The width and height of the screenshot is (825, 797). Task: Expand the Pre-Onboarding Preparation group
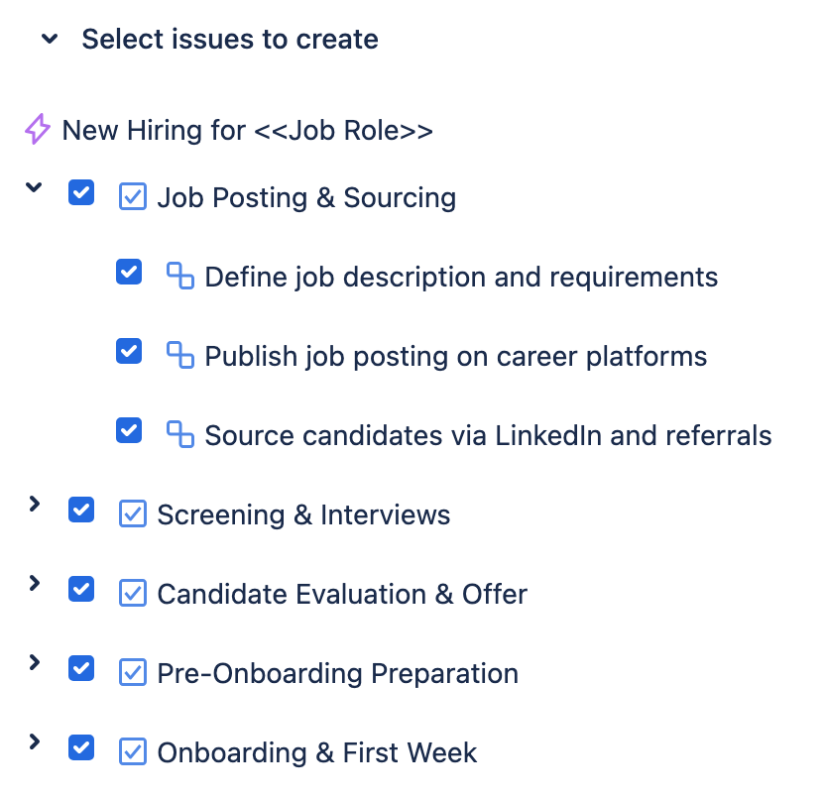click(x=35, y=663)
